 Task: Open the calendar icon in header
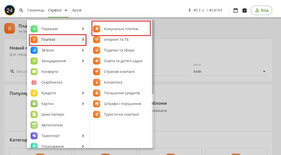(x=235, y=10)
